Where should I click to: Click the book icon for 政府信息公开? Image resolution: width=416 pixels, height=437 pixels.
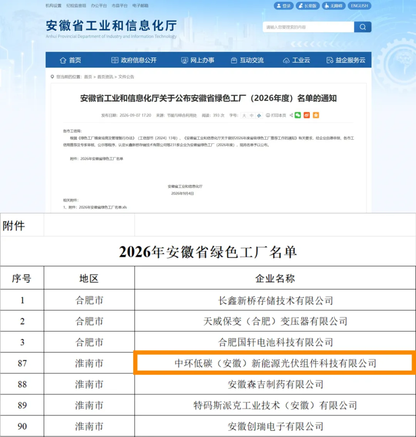point(115,60)
